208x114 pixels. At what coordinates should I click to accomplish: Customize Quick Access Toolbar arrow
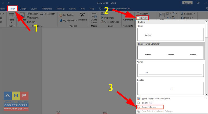pyautogui.click(x=8, y=3)
